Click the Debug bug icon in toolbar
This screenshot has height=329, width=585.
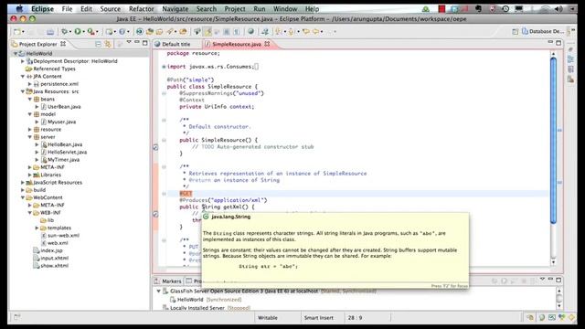click(65, 32)
